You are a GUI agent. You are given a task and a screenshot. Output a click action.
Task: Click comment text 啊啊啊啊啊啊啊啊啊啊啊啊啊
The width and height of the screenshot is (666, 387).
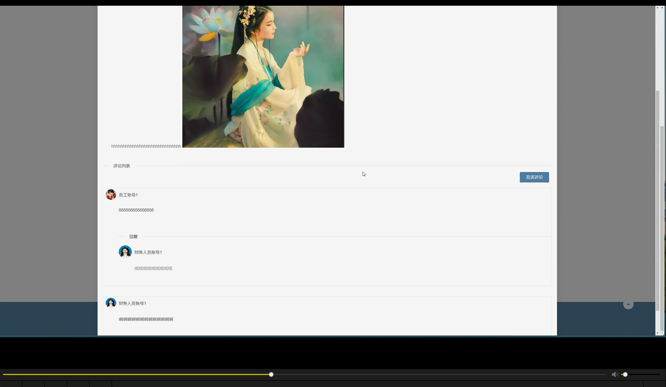pos(146,319)
